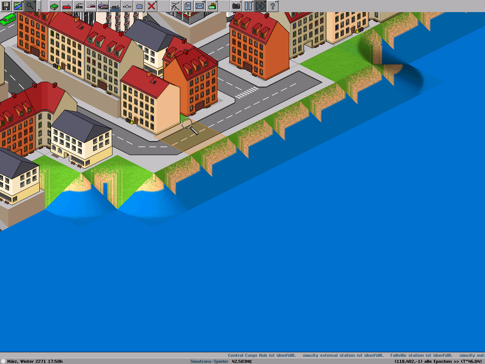This screenshot has height=364, width=485.
Task: Open the finances money window
Action: tap(212, 6)
